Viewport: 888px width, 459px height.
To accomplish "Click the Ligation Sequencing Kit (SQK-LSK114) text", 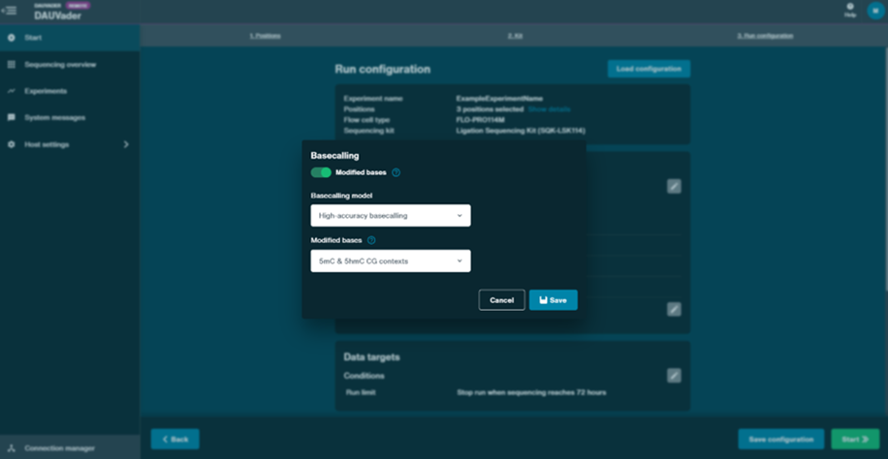I will [x=521, y=130].
